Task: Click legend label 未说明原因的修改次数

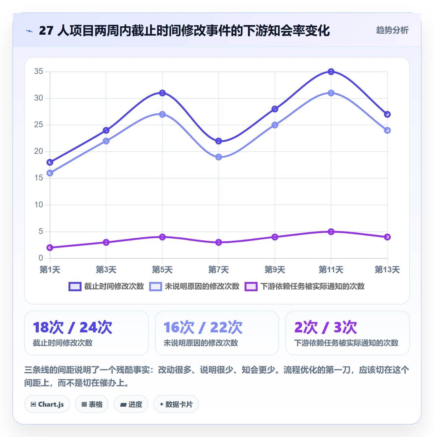Action: 202,287
